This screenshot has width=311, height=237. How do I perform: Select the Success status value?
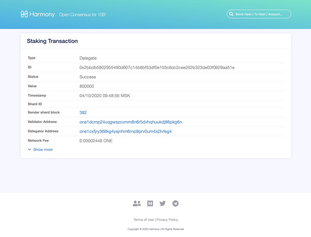[88, 77]
